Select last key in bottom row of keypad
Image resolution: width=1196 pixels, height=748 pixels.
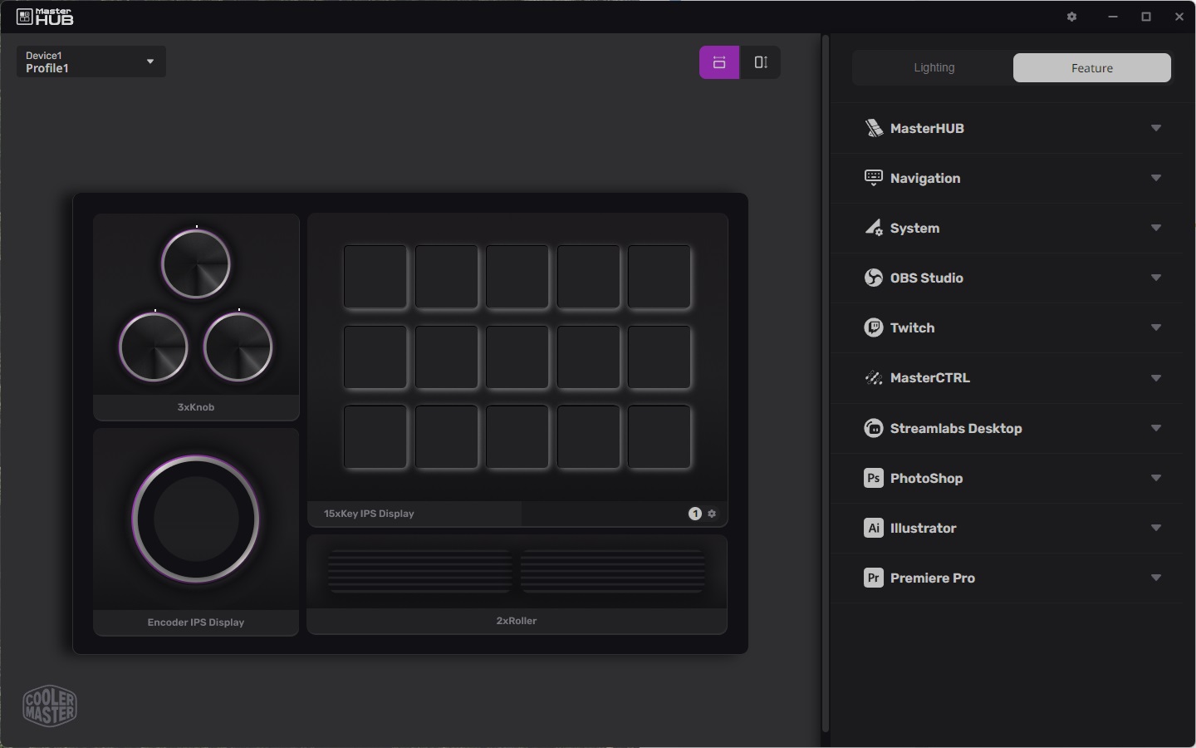659,437
